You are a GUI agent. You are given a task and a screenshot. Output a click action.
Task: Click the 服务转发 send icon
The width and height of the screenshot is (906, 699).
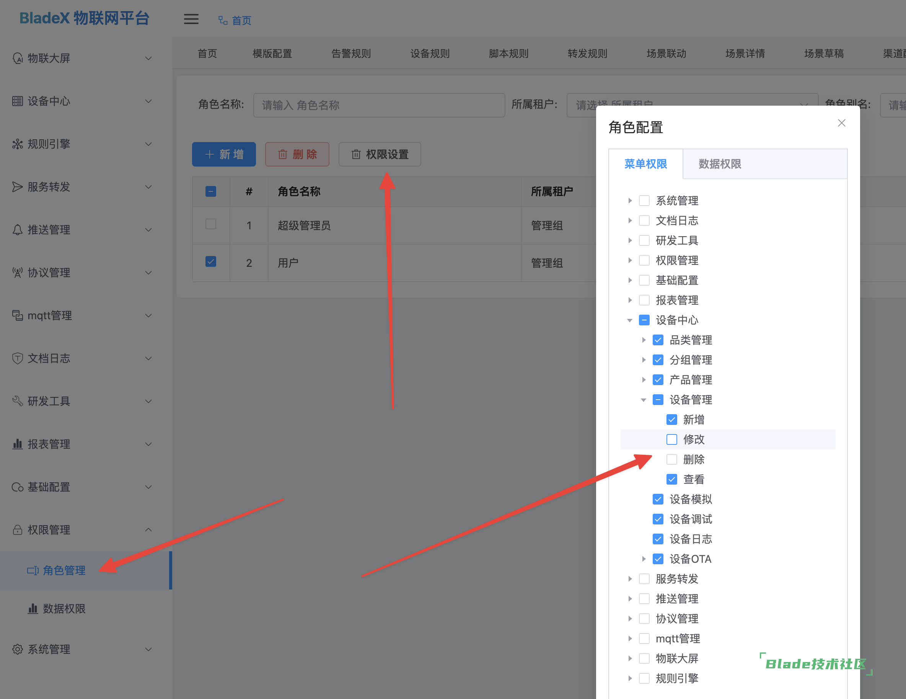click(x=17, y=187)
